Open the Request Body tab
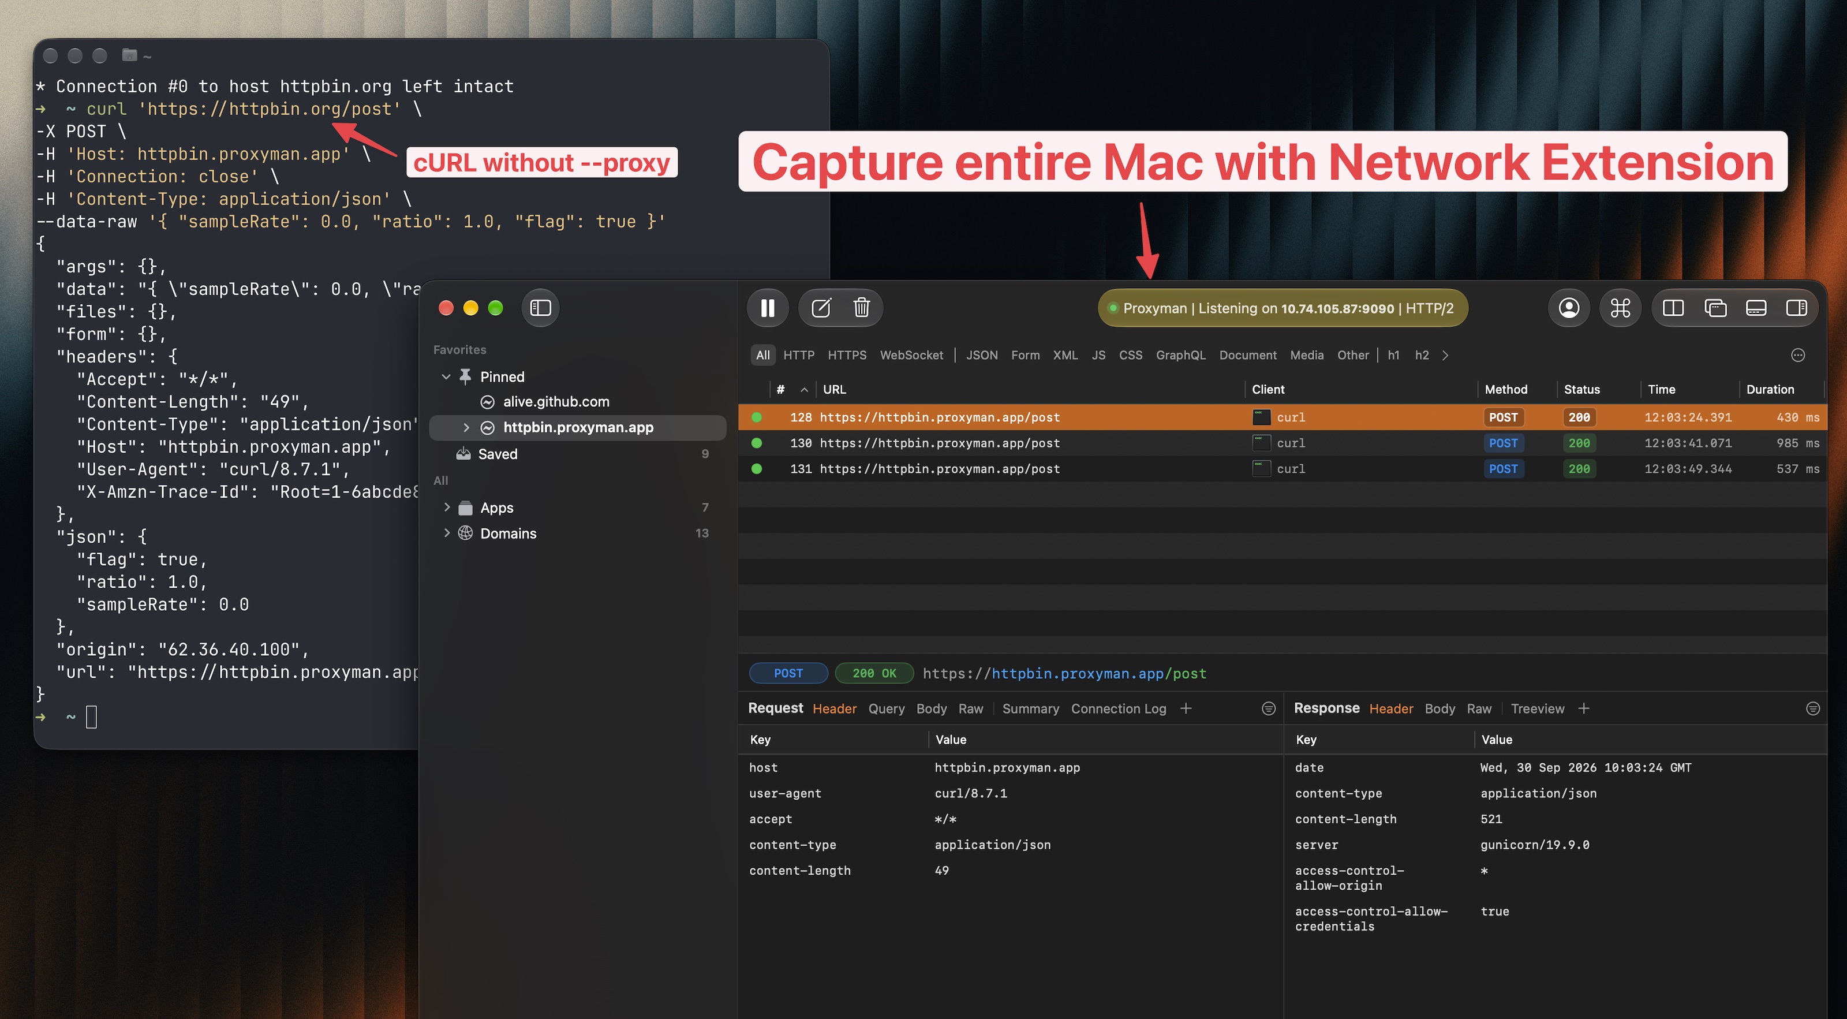The height and width of the screenshot is (1019, 1847). [x=932, y=708]
